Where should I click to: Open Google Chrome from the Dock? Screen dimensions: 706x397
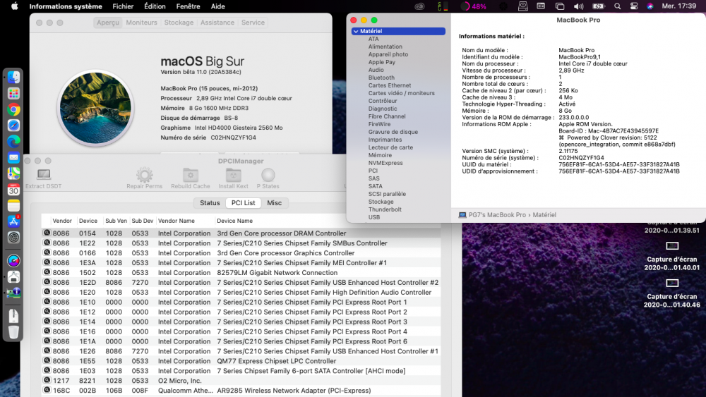click(13, 110)
